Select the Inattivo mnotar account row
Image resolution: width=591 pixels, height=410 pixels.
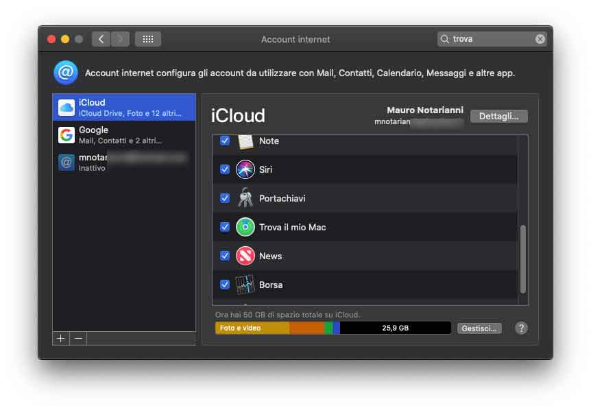click(x=124, y=162)
